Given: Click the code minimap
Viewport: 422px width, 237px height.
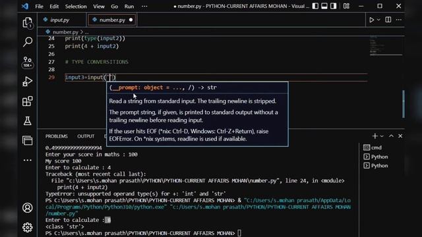Looking at the screenshot, I should (x=385, y=46).
